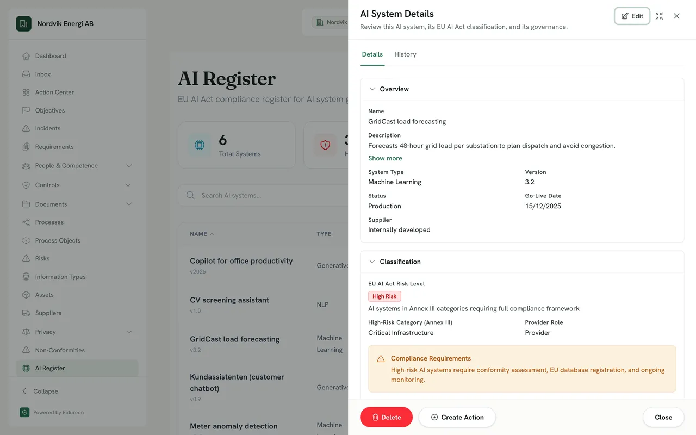Screen dimensions: 696x435
Task: Expand the Controls submenu chevron
Action: 129,185
